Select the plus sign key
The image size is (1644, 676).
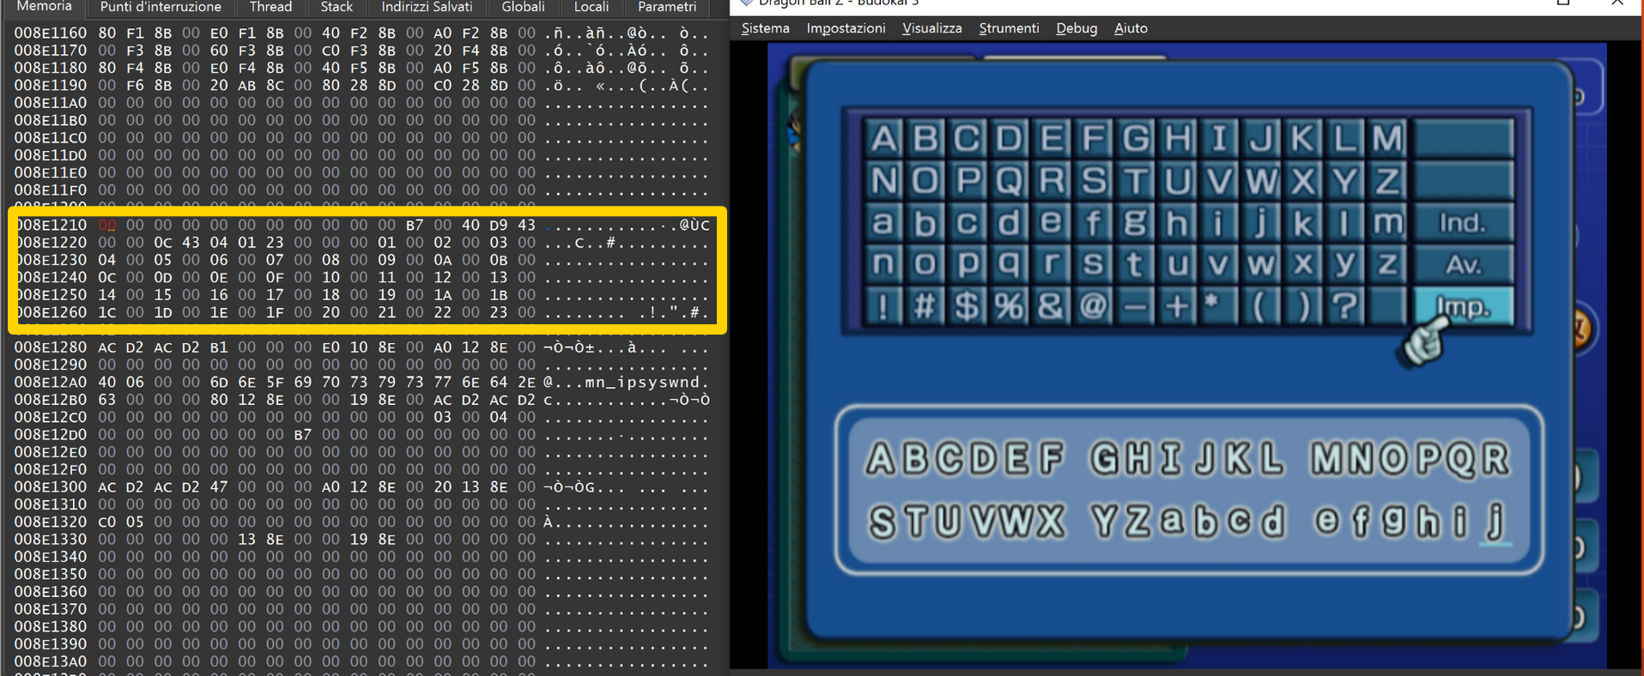pyautogui.click(x=1177, y=305)
